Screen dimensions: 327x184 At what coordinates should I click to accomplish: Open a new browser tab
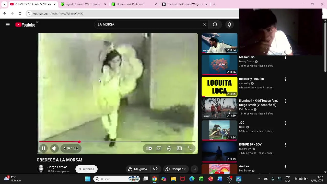click(214, 4)
